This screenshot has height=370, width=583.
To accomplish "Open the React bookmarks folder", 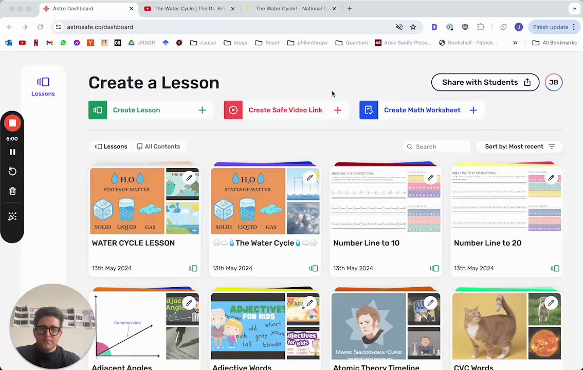I will click(x=267, y=43).
